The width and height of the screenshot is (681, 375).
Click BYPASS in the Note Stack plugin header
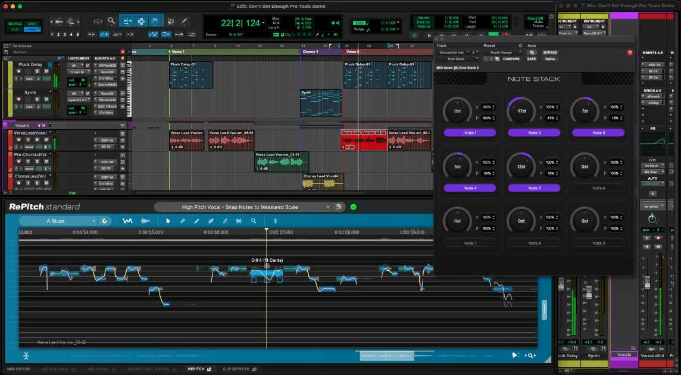[550, 52]
